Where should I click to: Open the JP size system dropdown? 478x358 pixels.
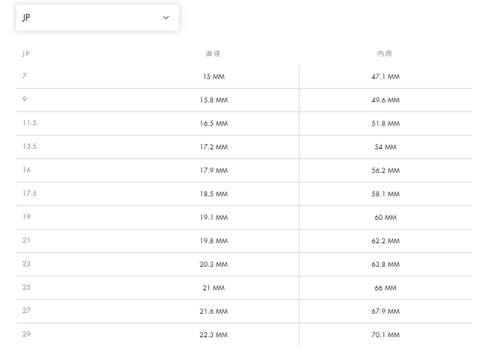tap(97, 18)
